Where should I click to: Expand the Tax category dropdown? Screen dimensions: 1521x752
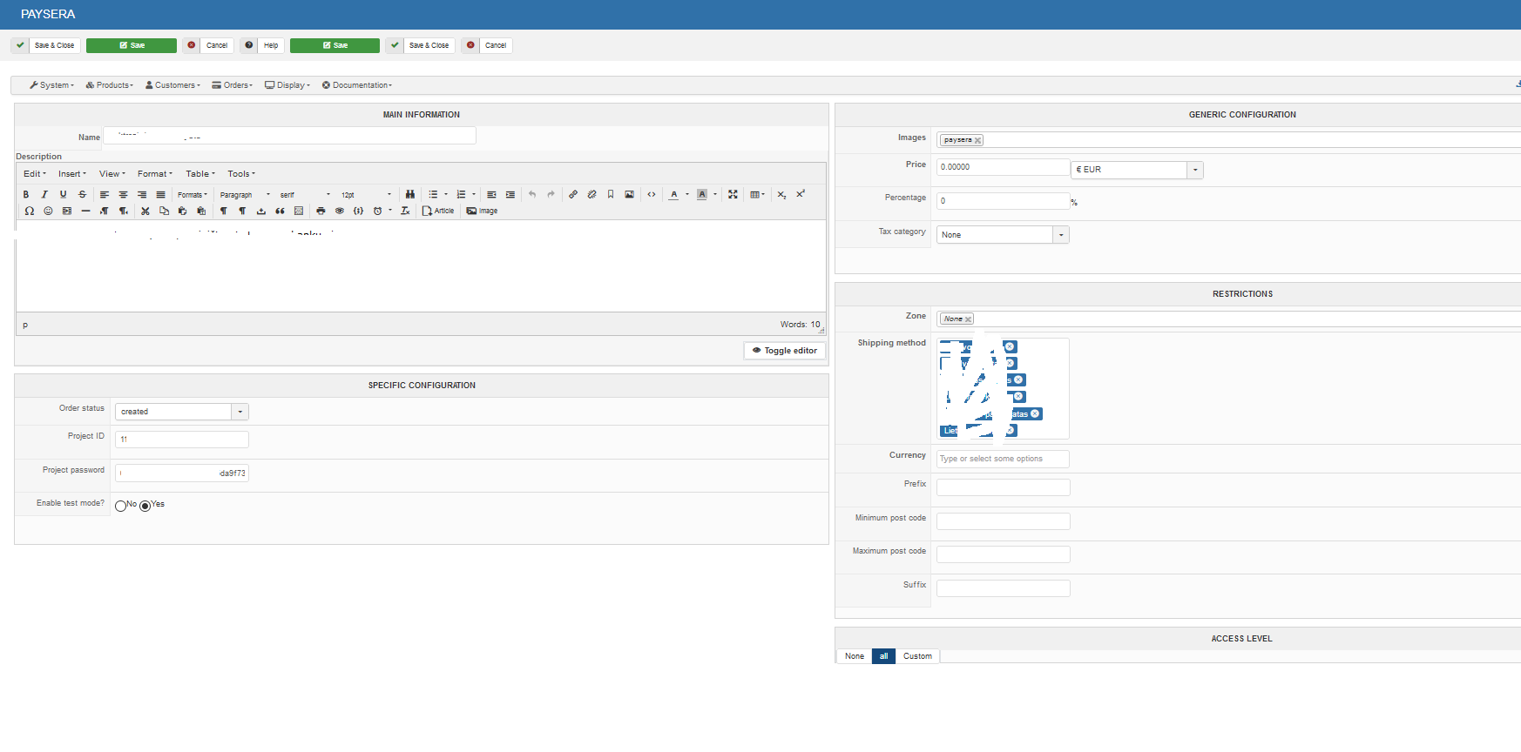point(1003,235)
